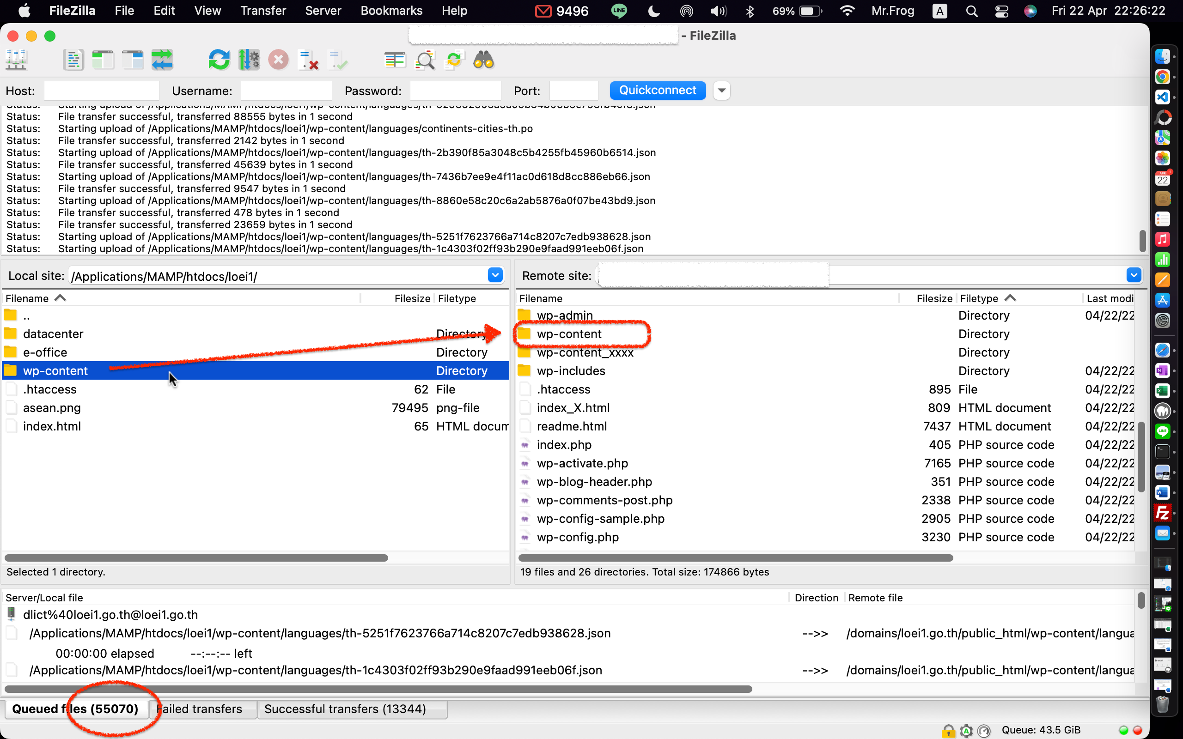Toggle message log display icon

(x=73, y=61)
